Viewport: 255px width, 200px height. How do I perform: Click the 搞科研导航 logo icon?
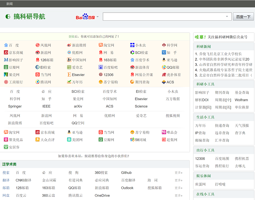[x=8, y=17]
